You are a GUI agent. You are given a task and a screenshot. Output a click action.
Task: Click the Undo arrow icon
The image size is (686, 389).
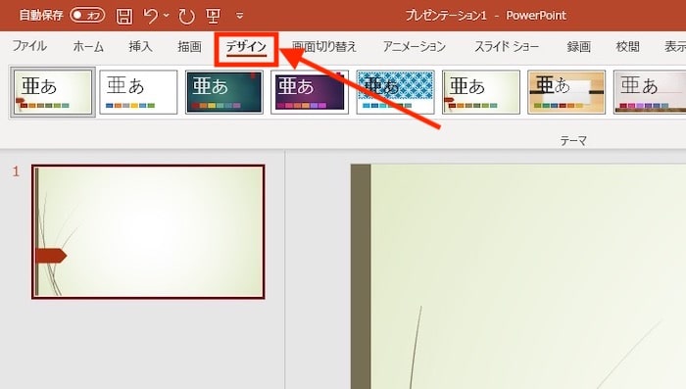tap(151, 16)
